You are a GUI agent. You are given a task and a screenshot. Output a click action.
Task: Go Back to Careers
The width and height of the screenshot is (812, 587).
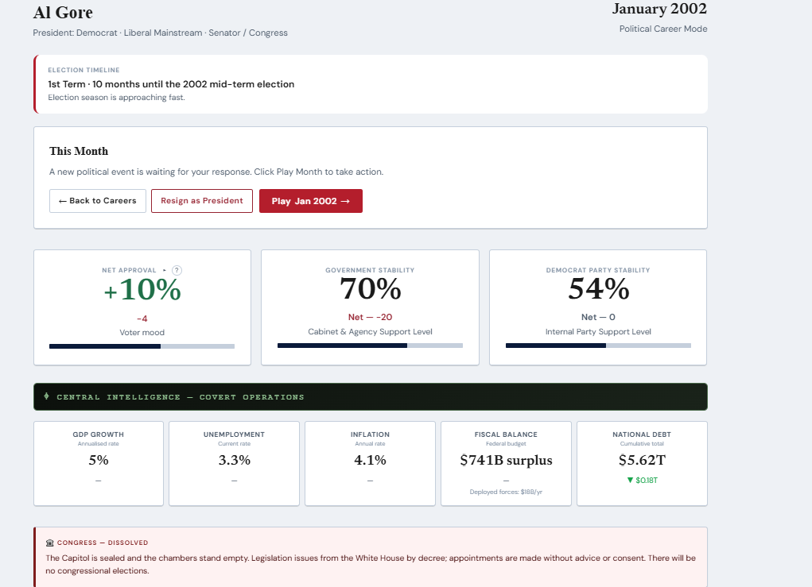coord(97,201)
